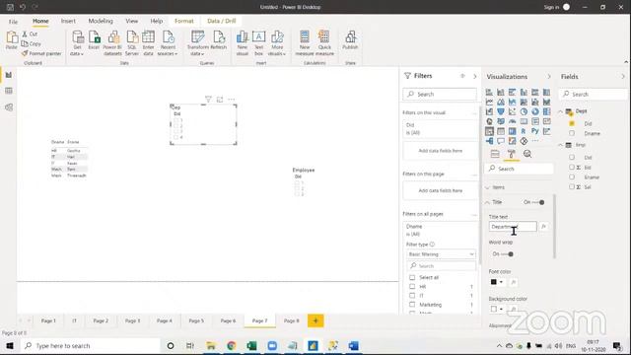Check the HR filter option
Viewport: 631px width, 355px height.
[412, 287]
